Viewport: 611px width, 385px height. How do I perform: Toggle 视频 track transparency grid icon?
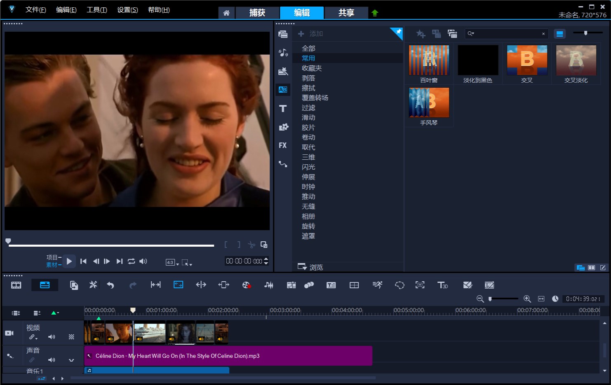coord(71,337)
